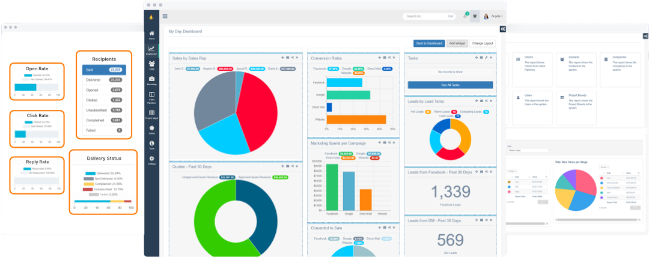Click the move icon on Converted to Sale widget
The width and height of the screenshot is (649, 257).
(x=379, y=228)
